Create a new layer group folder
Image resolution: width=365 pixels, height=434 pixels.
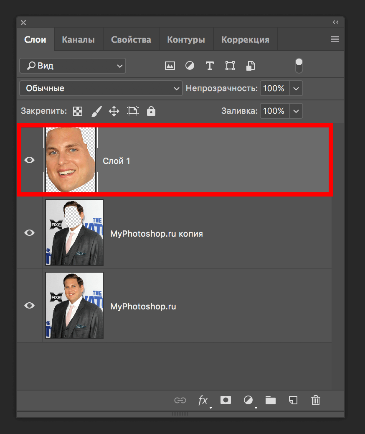(x=271, y=400)
